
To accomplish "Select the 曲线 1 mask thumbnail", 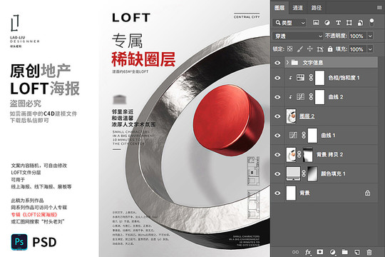I will tap(312, 135).
